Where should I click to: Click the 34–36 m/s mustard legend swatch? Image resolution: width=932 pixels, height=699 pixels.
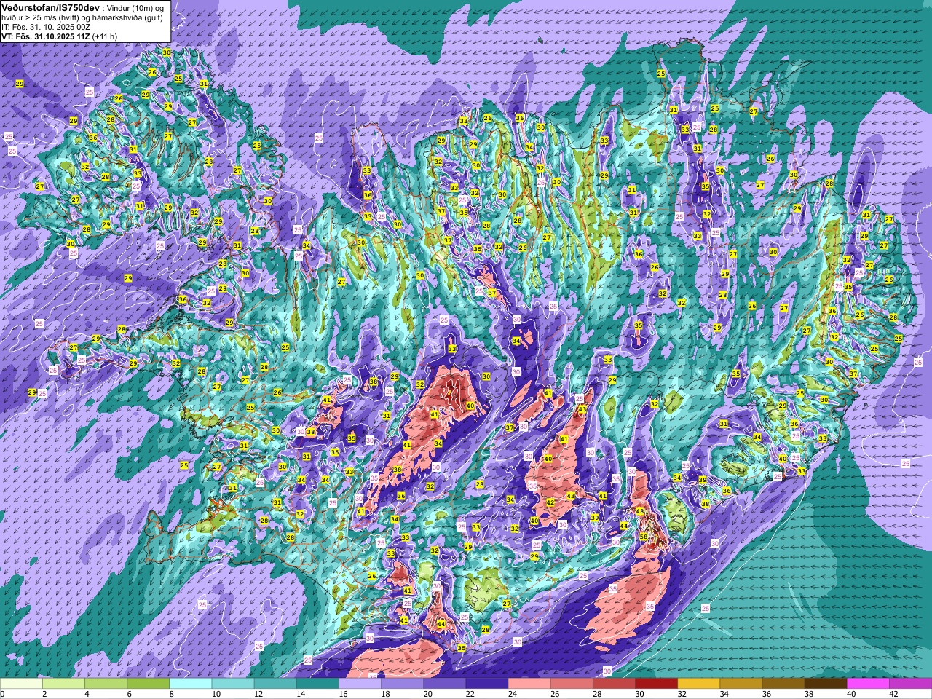[741, 684]
